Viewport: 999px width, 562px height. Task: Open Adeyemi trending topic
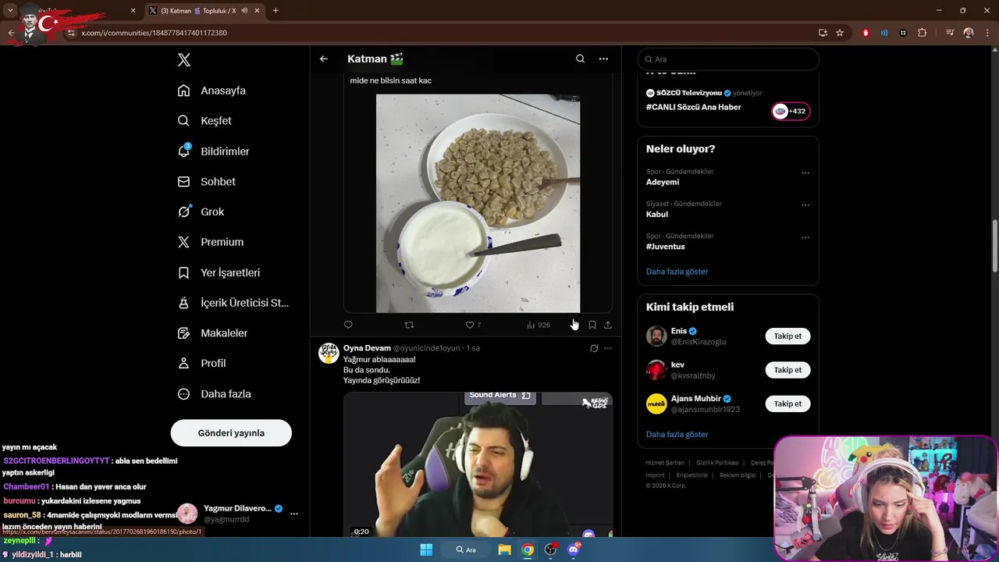pyautogui.click(x=663, y=182)
